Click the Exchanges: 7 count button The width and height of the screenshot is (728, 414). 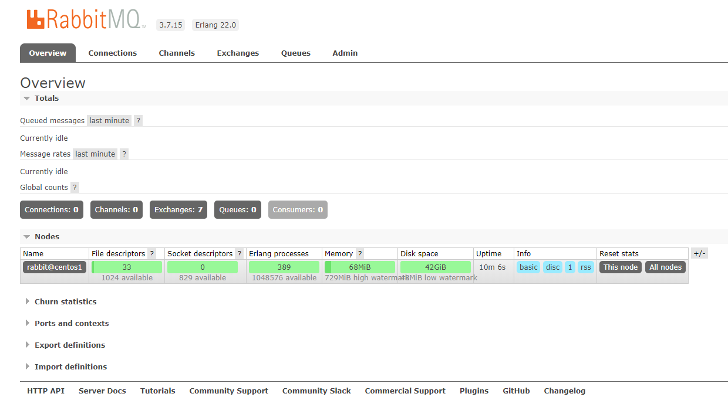[178, 209]
